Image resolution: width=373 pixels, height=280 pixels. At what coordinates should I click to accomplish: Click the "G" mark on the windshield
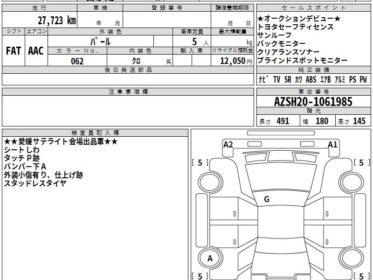tap(267, 199)
